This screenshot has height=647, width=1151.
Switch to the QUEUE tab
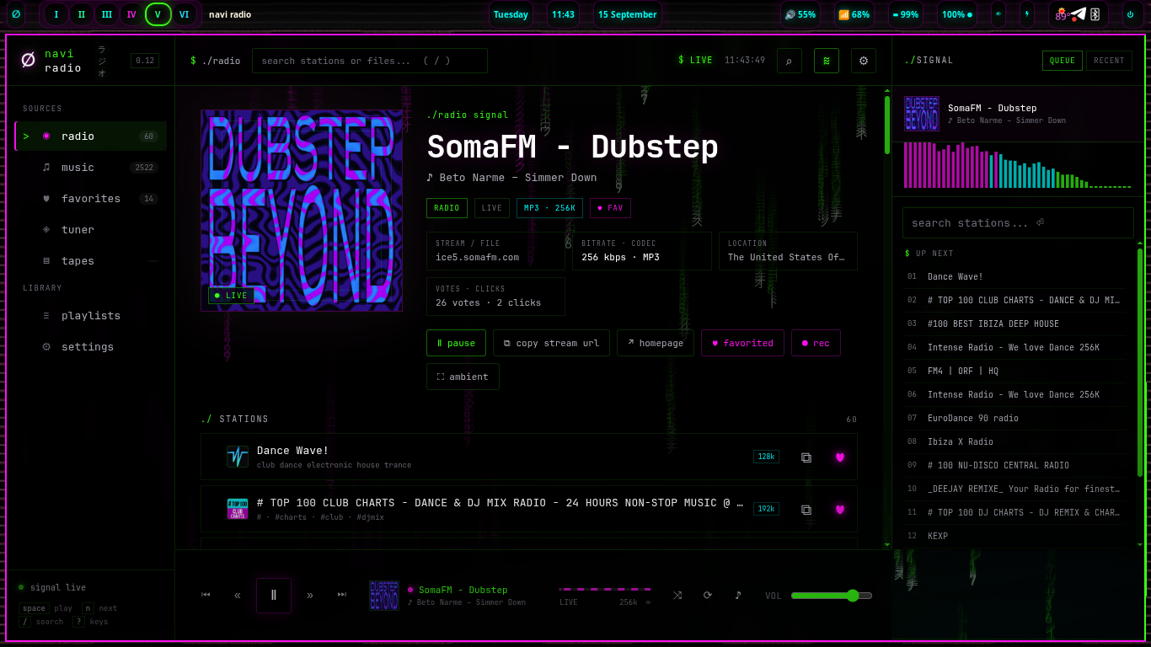coord(1062,61)
